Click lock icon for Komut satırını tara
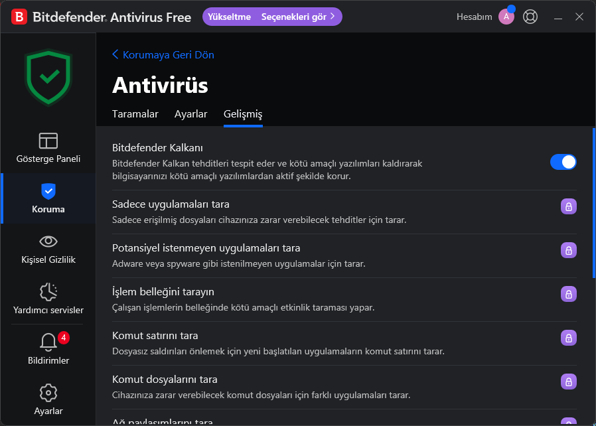 click(x=568, y=338)
